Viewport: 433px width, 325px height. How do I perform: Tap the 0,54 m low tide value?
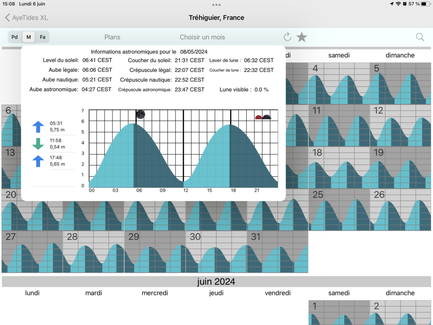click(x=57, y=147)
